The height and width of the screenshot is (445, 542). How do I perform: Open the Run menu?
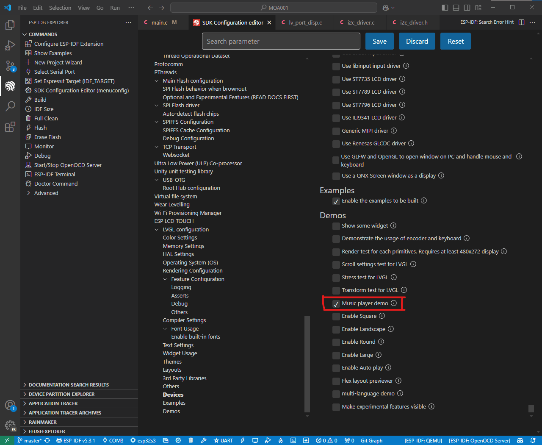tap(115, 8)
